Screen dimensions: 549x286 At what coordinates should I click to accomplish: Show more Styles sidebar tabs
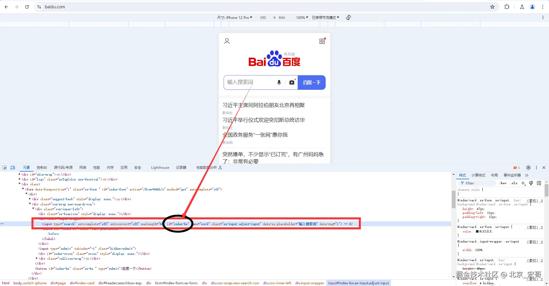527,175
